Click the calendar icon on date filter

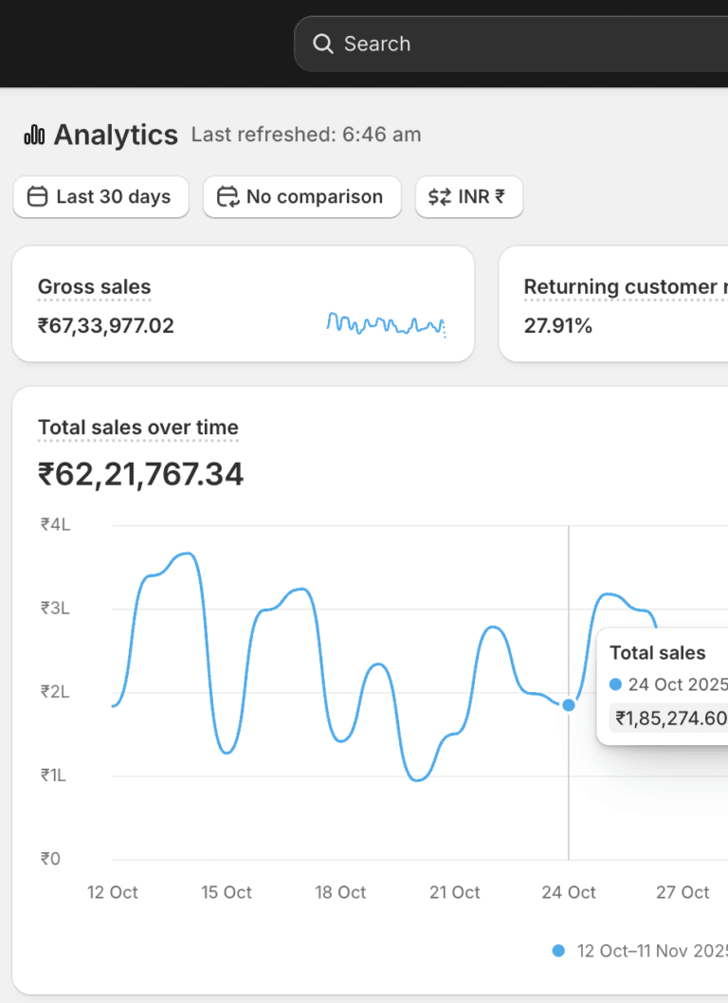point(37,197)
